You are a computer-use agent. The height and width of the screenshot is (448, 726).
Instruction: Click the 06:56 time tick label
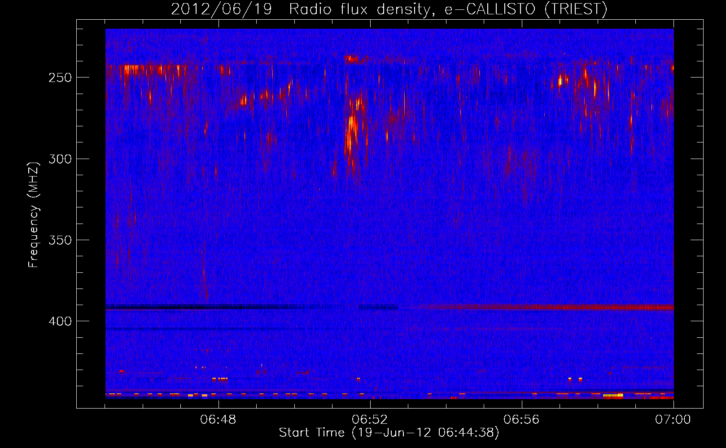point(521,420)
